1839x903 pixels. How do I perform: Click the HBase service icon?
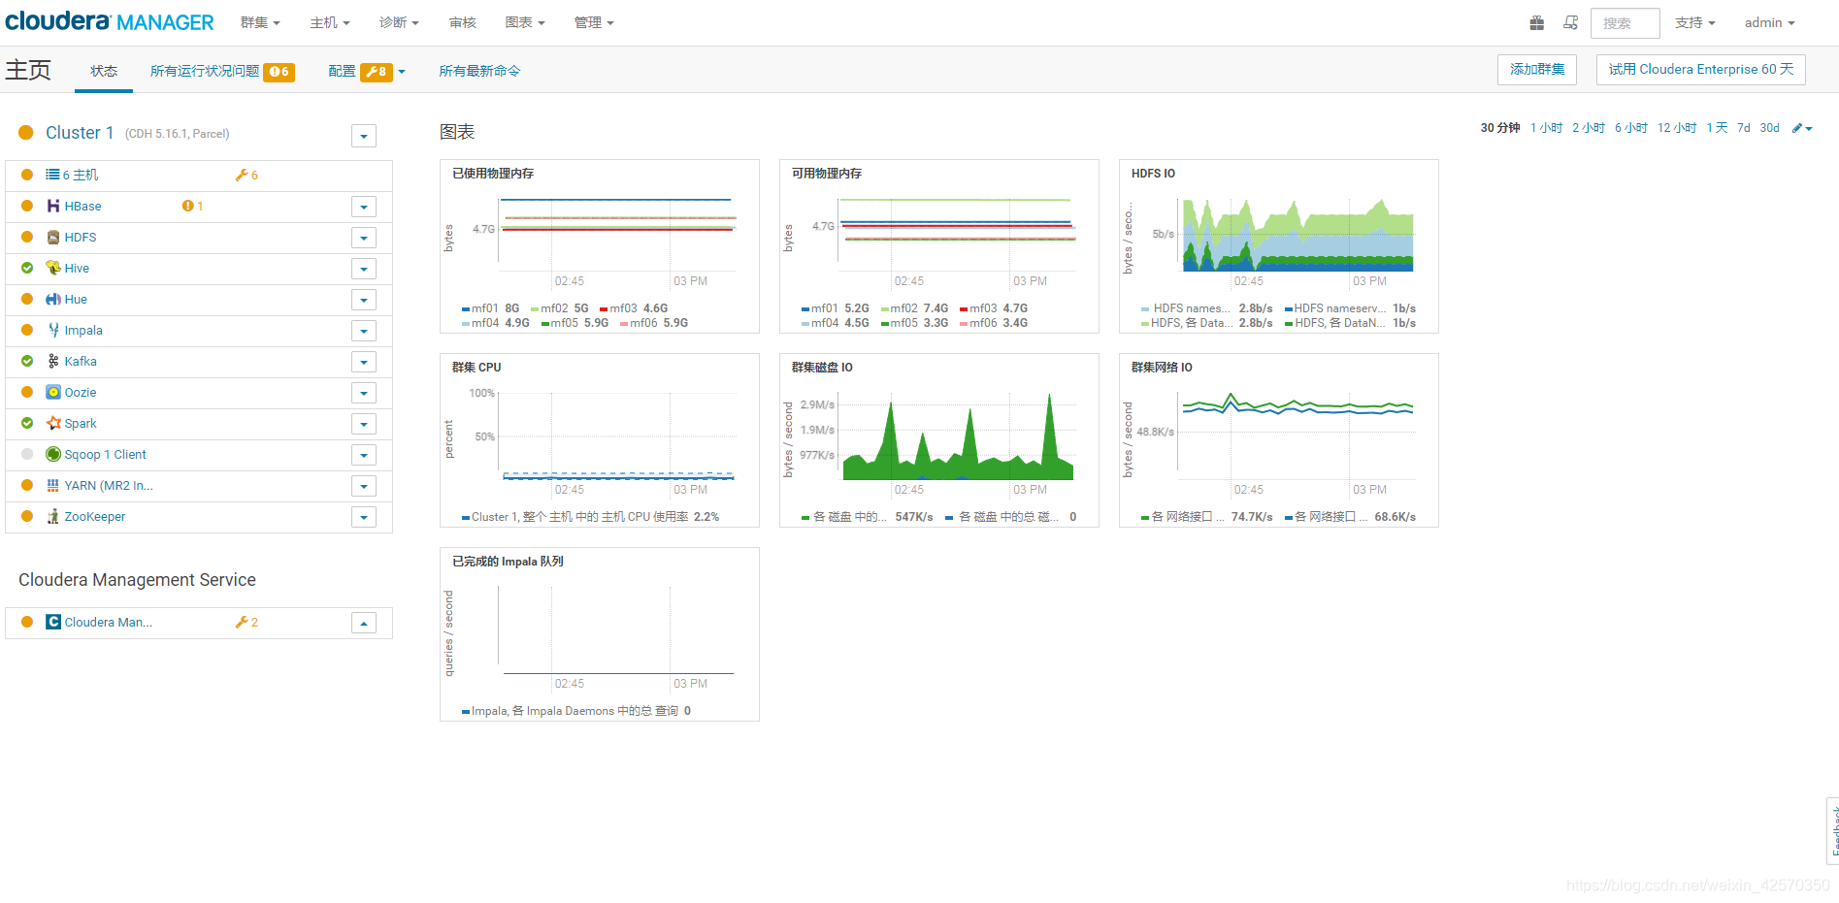(53, 206)
